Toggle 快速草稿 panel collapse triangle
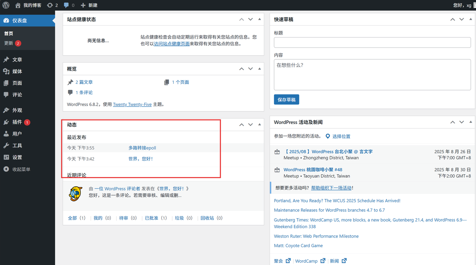 [471, 19]
